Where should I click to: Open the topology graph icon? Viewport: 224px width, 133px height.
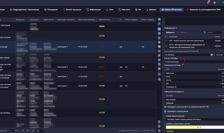point(159,74)
